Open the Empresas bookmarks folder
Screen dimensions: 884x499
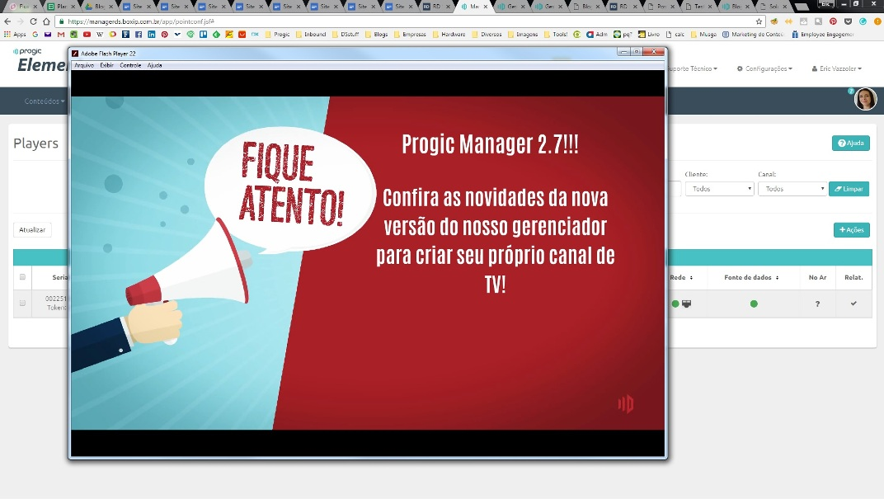[x=410, y=35]
